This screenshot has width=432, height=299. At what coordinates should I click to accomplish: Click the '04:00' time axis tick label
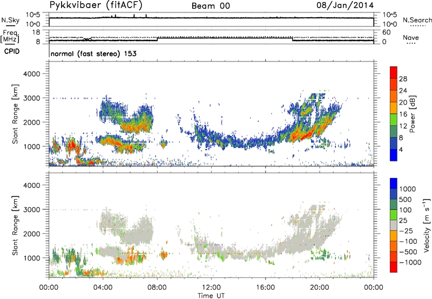[x=103, y=288]
